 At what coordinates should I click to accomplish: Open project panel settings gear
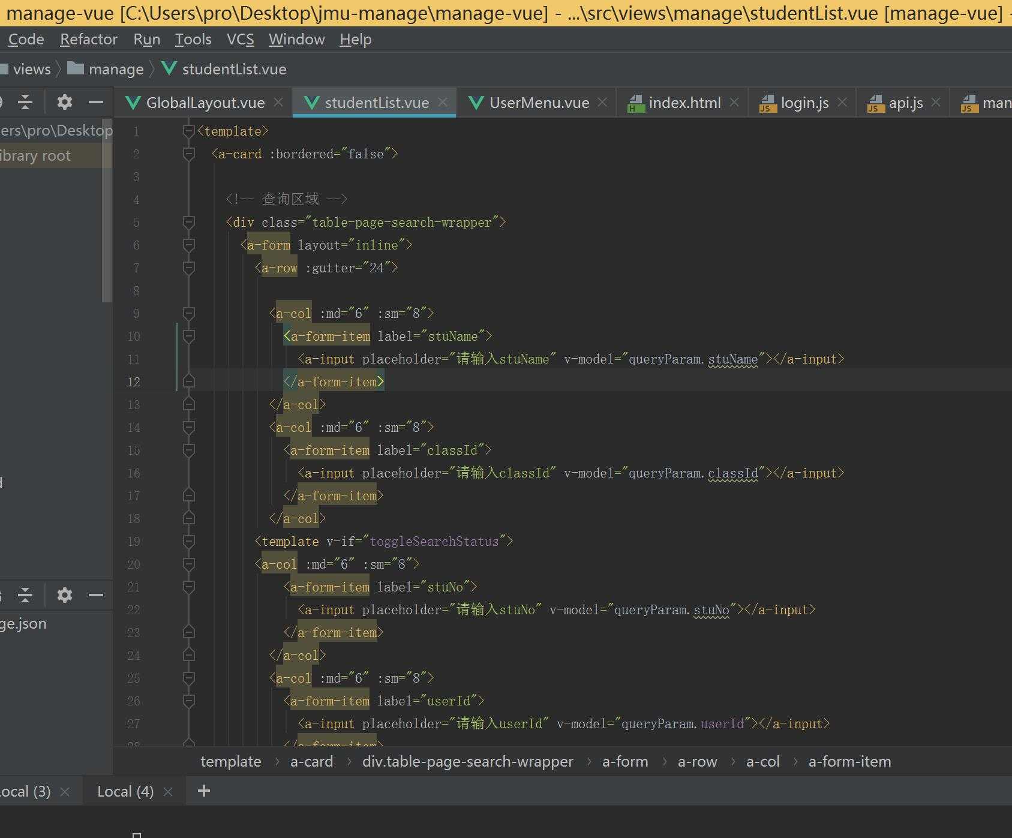pyautogui.click(x=65, y=102)
